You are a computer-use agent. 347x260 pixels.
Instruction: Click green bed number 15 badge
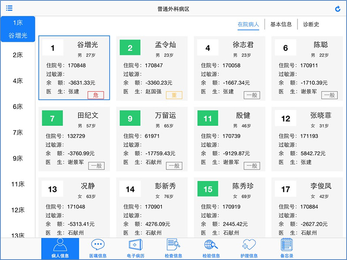point(208,189)
